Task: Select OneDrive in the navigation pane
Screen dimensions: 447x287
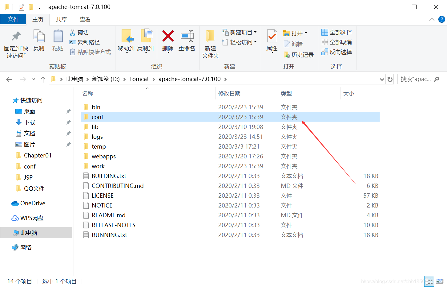Action: (x=28, y=203)
